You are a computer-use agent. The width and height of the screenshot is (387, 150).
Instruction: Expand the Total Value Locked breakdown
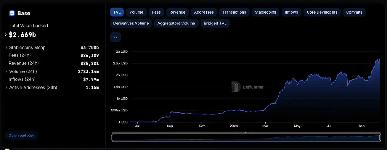tap(6, 34)
